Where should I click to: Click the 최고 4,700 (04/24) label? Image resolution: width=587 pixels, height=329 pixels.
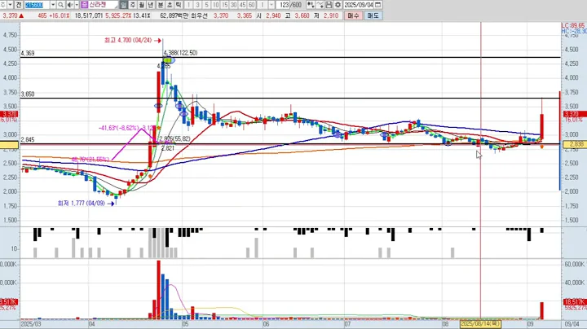coord(128,40)
